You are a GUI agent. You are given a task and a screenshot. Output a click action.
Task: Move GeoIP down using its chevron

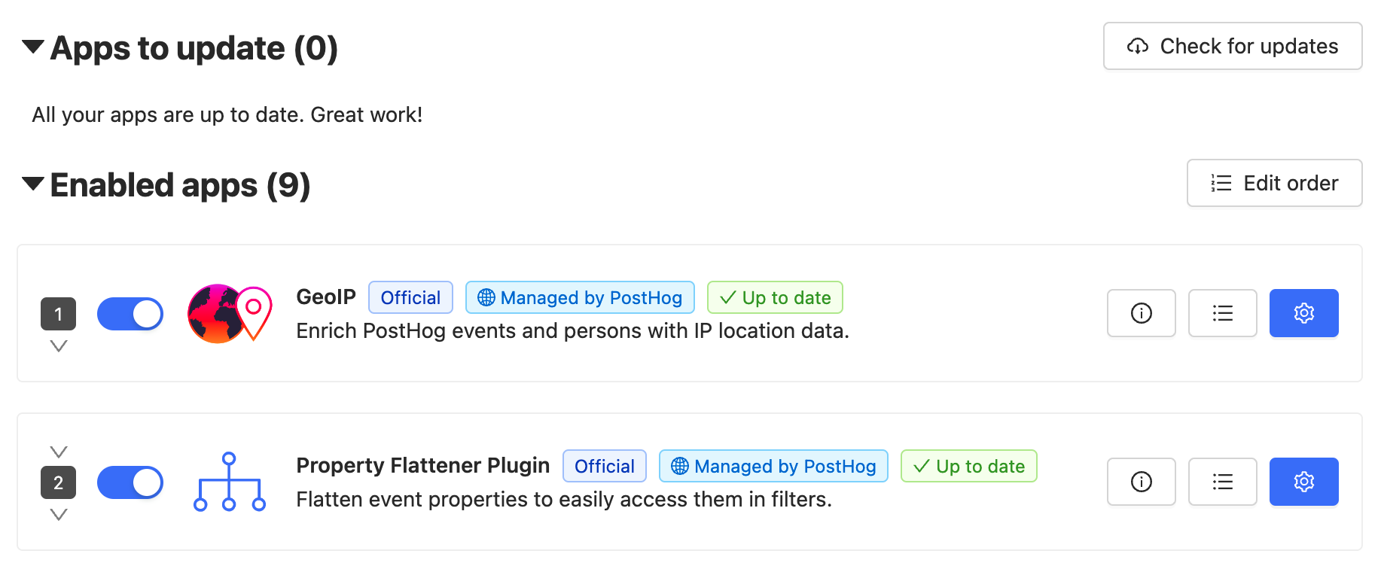coord(58,345)
